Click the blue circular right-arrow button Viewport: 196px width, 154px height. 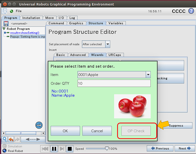point(39,125)
